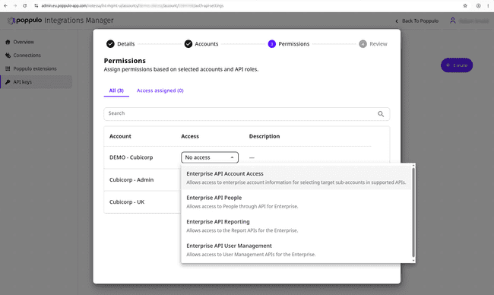Click the dropdown list scrollbar
The height and width of the screenshot is (295, 494).
(413, 213)
